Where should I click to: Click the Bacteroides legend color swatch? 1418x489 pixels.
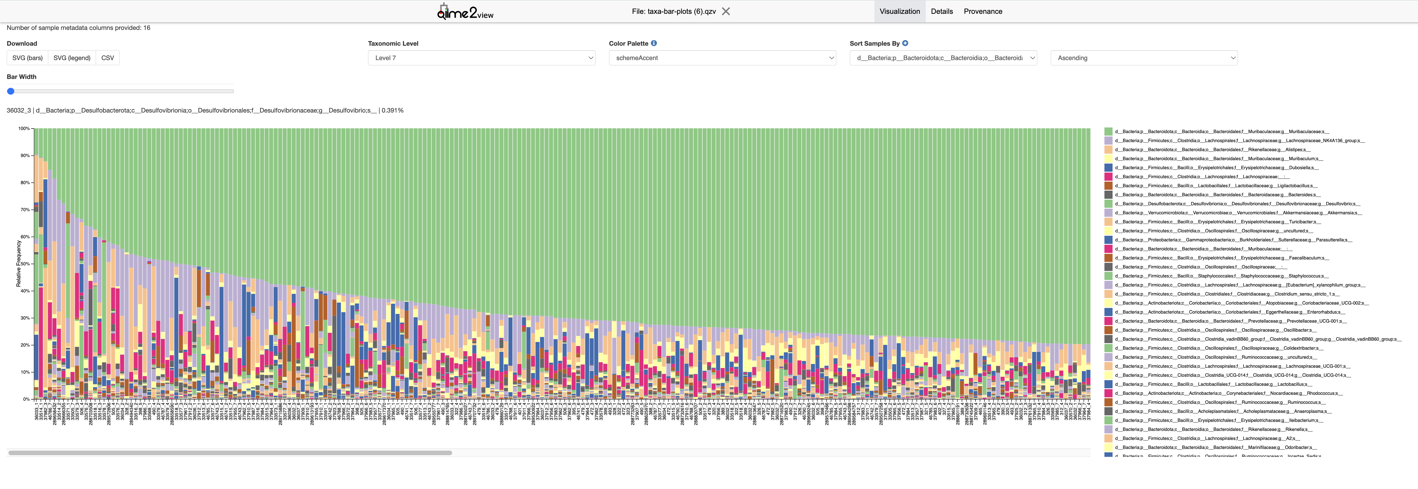pyautogui.click(x=1108, y=195)
